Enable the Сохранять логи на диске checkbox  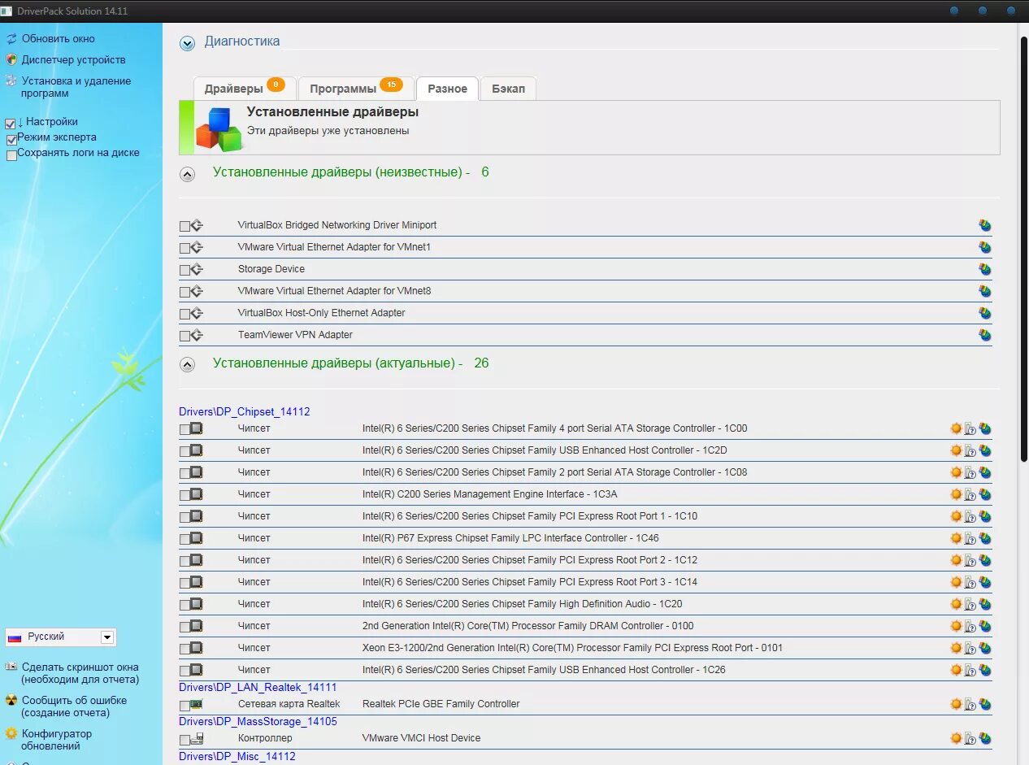point(11,155)
